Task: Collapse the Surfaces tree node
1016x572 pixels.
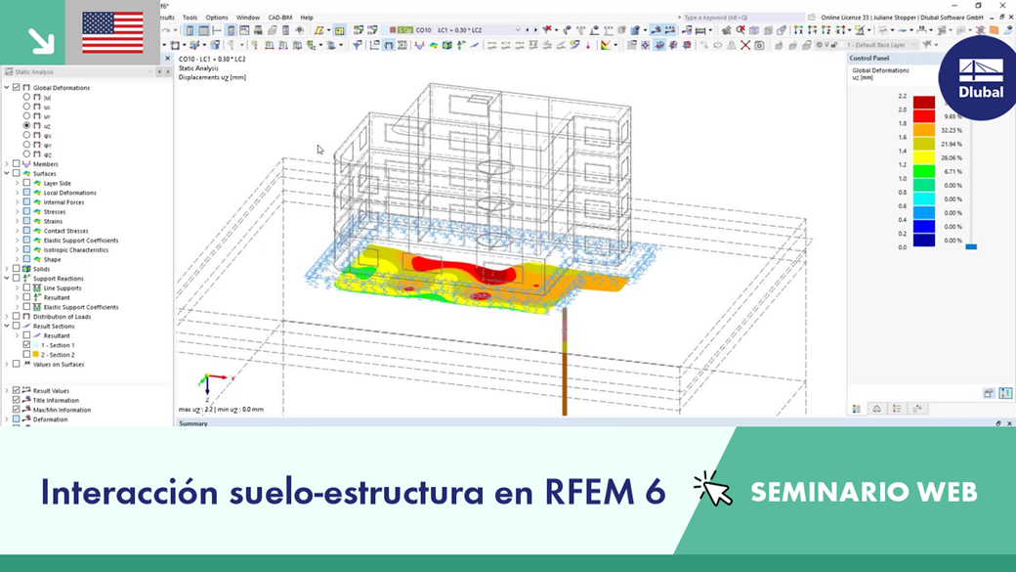Action: coord(7,173)
